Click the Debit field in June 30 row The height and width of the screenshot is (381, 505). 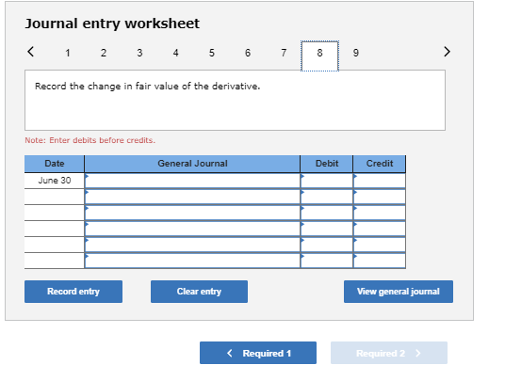[327, 181]
